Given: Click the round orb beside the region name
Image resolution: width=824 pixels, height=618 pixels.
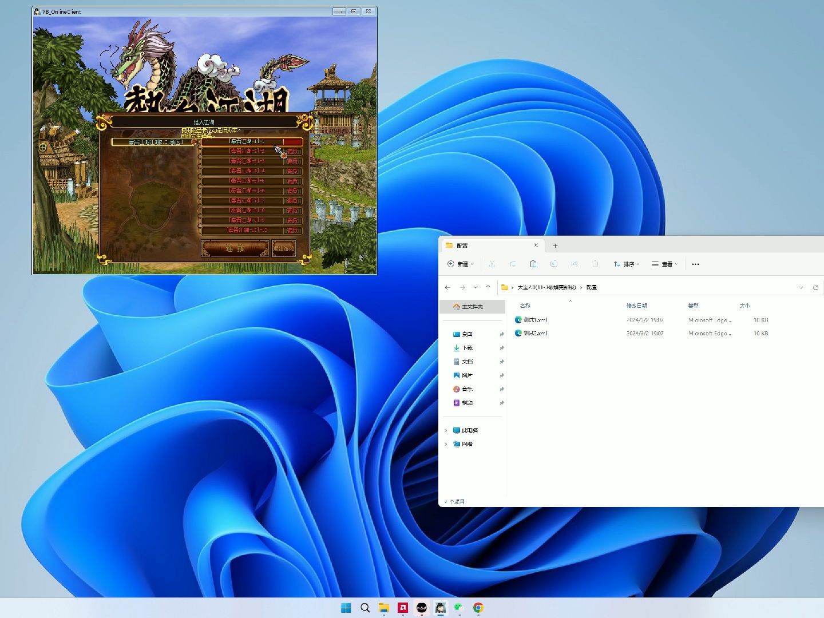Looking at the screenshot, I should click(x=195, y=142).
